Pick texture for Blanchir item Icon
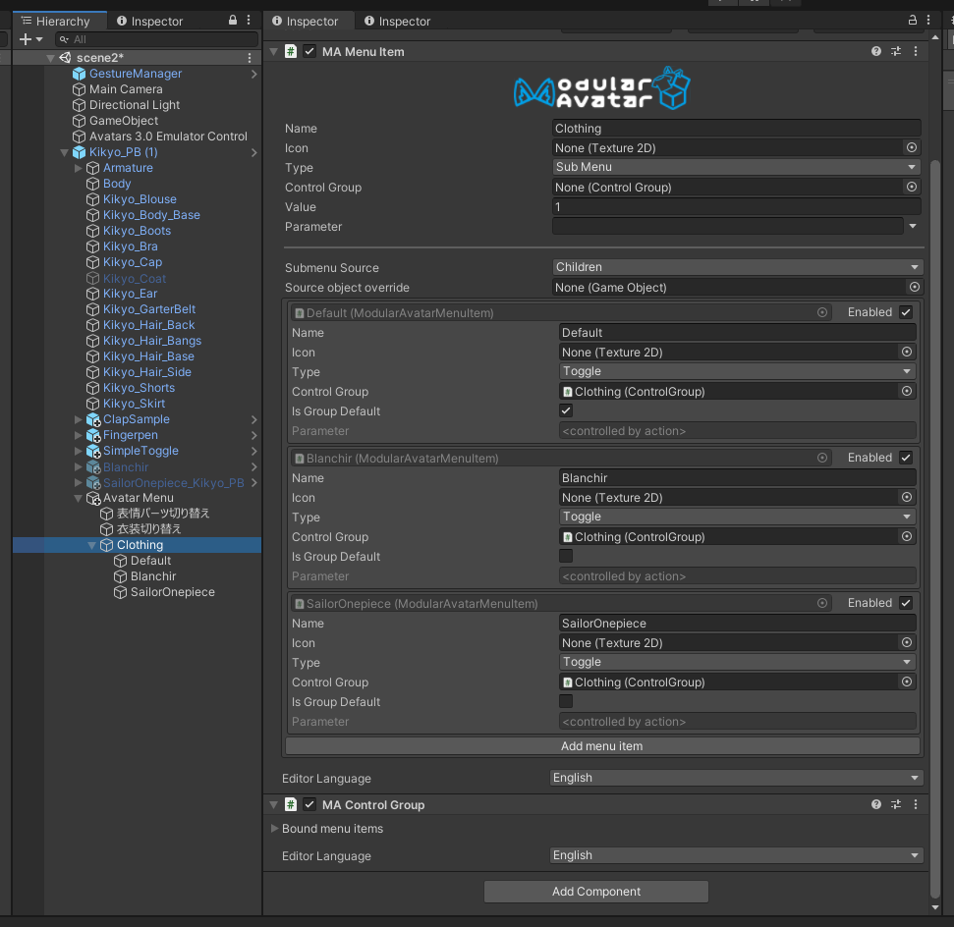 (x=907, y=498)
